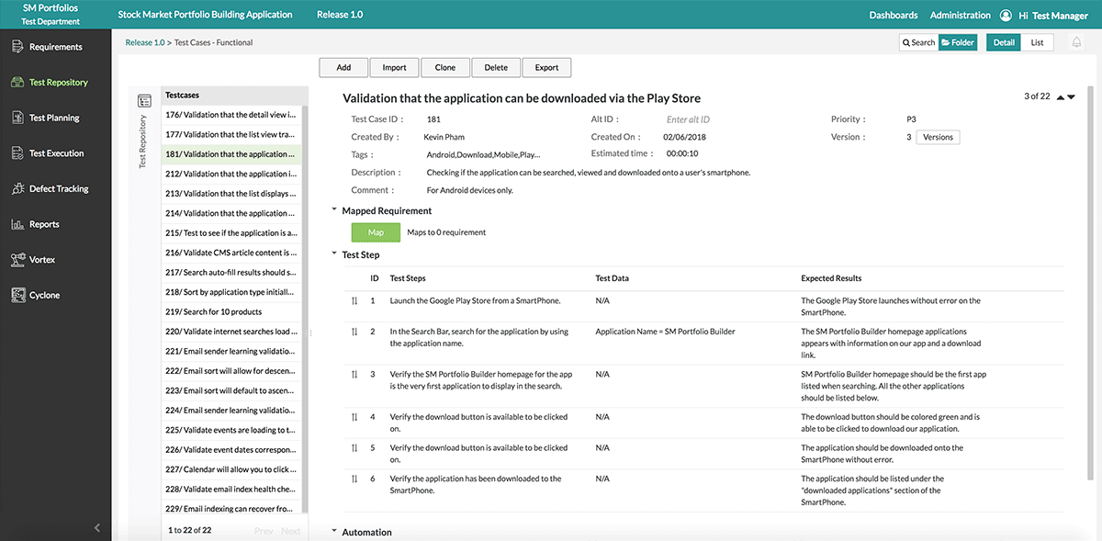Open the Dashboards menu
Image resolution: width=1102 pixels, height=541 pixels.
(894, 15)
